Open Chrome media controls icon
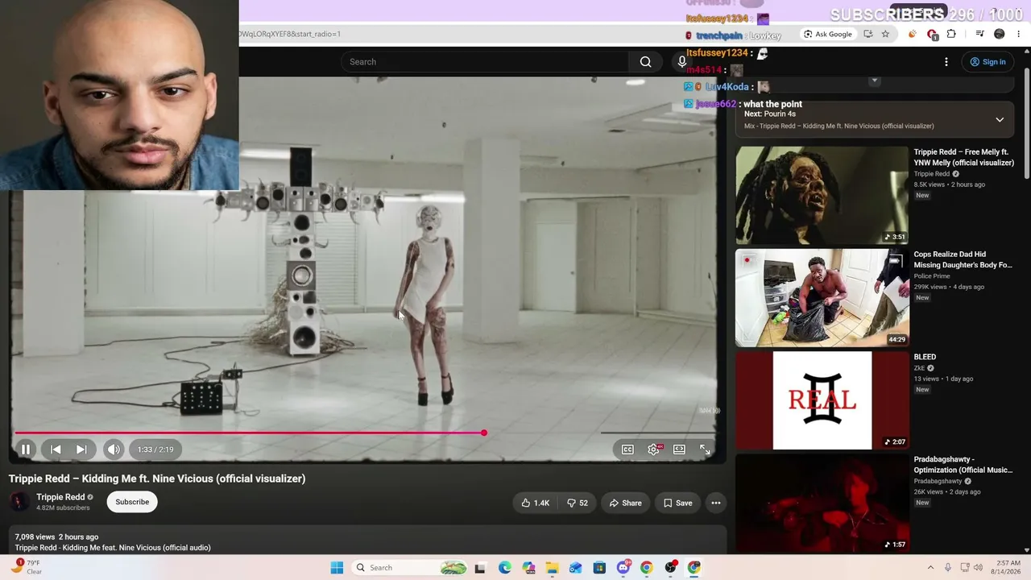 coord(979,34)
